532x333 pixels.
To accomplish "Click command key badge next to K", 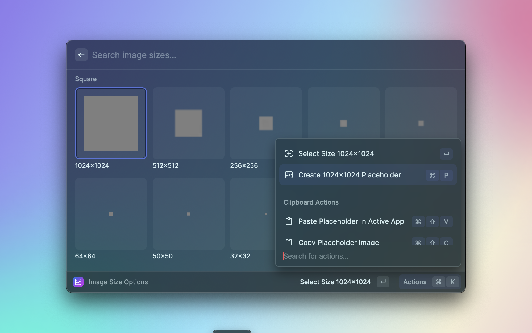I will tap(439, 282).
